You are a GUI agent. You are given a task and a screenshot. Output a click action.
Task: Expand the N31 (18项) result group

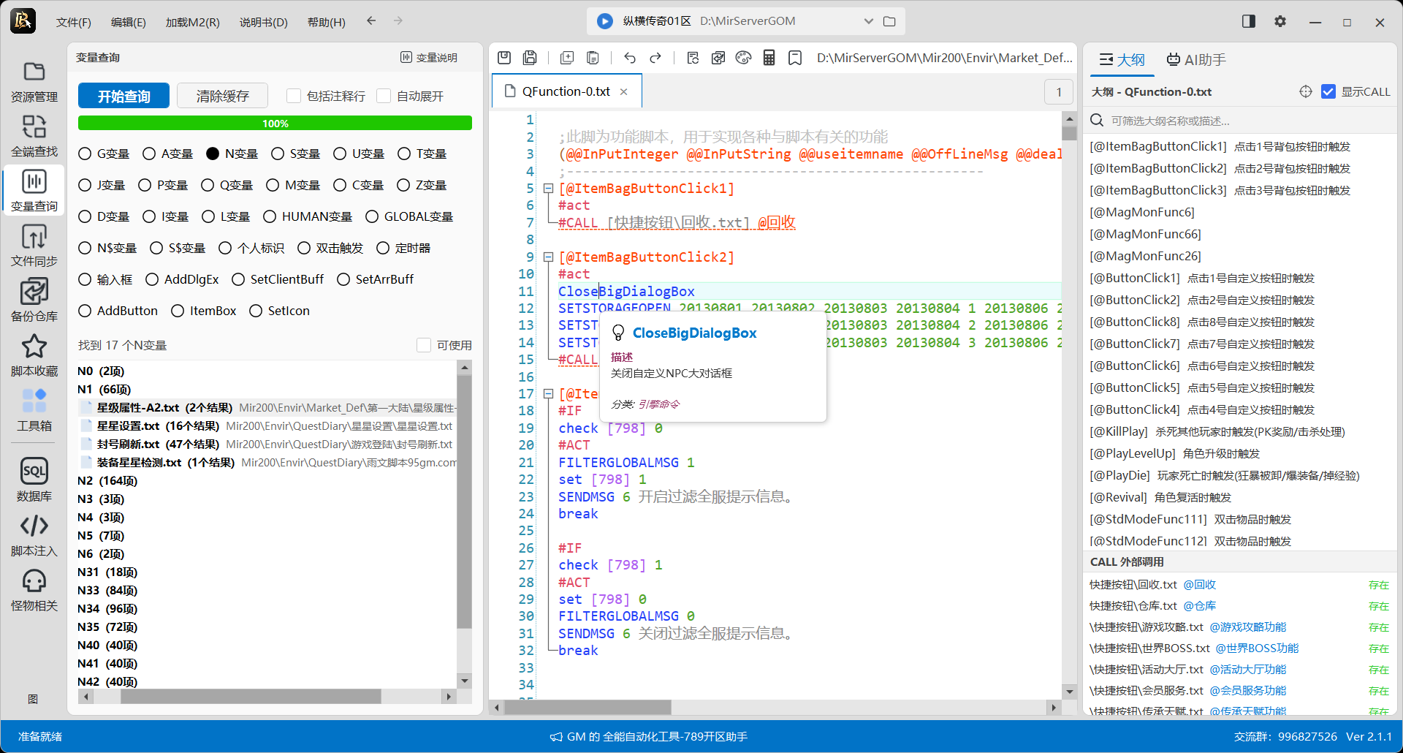click(x=107, y=572)
